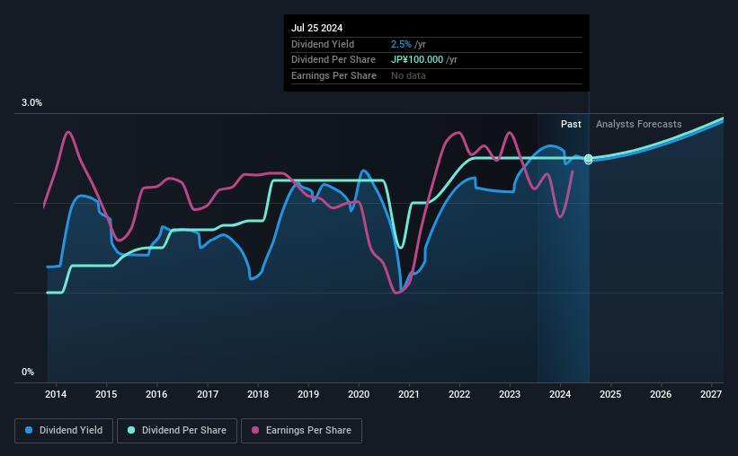Click the 2025 x-axis year label
The image size is (738, 456).
(x=610, y=394)
